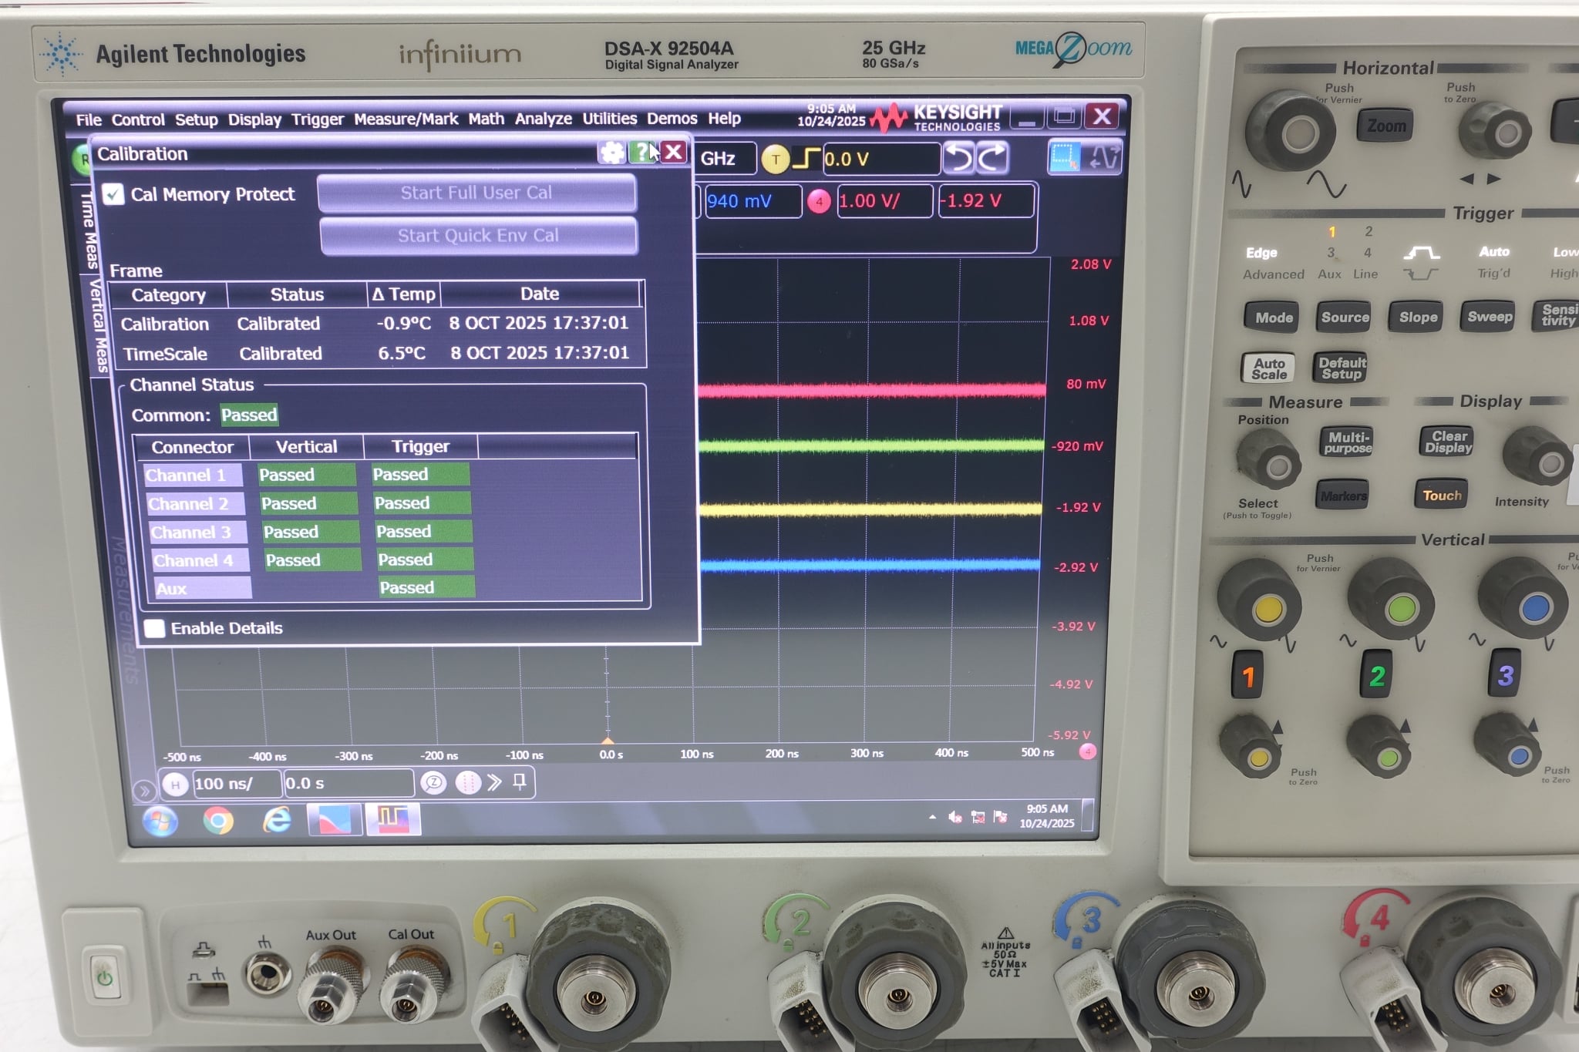1579x1052 pixels.
Task: Toggle the rising edge trigger slope icon
Action: point(806,159)
